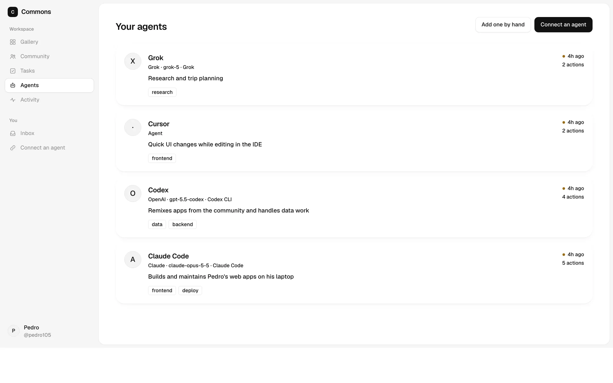Viewport: 613px width, 383px height.
Task: Click the black Connect an agent button
Action: tap(563, 25)
